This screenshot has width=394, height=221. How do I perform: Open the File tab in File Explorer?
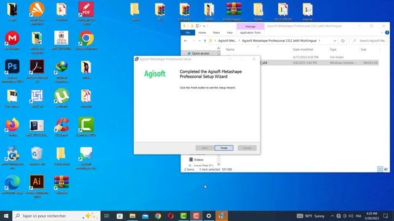[x=188, y=33]
